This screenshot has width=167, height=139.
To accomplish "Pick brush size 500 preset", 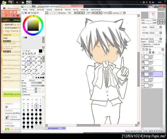I will (32, 127).
